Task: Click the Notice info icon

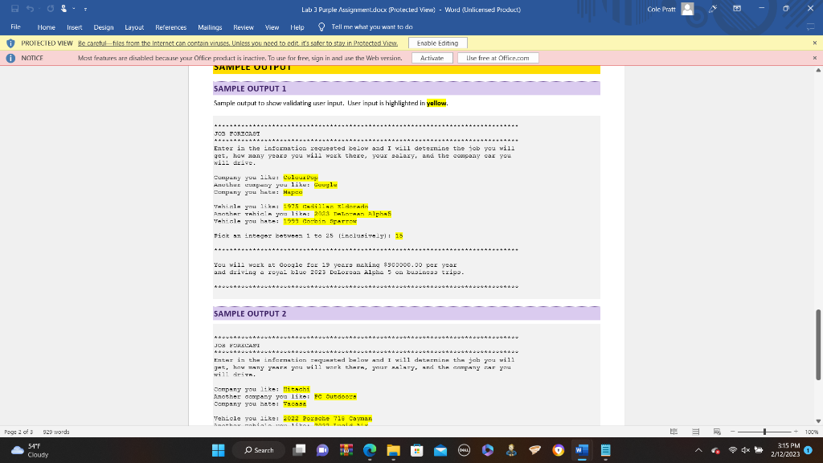Action: [x=10, y=58]
